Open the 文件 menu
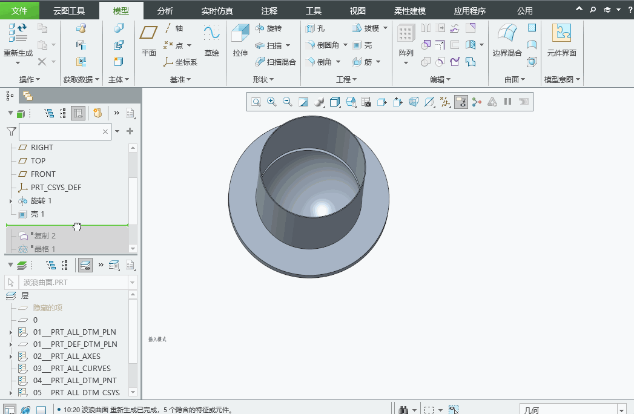The height and width of the screenshot is (414, 634). pyautogui.click(x=19, y=11)
